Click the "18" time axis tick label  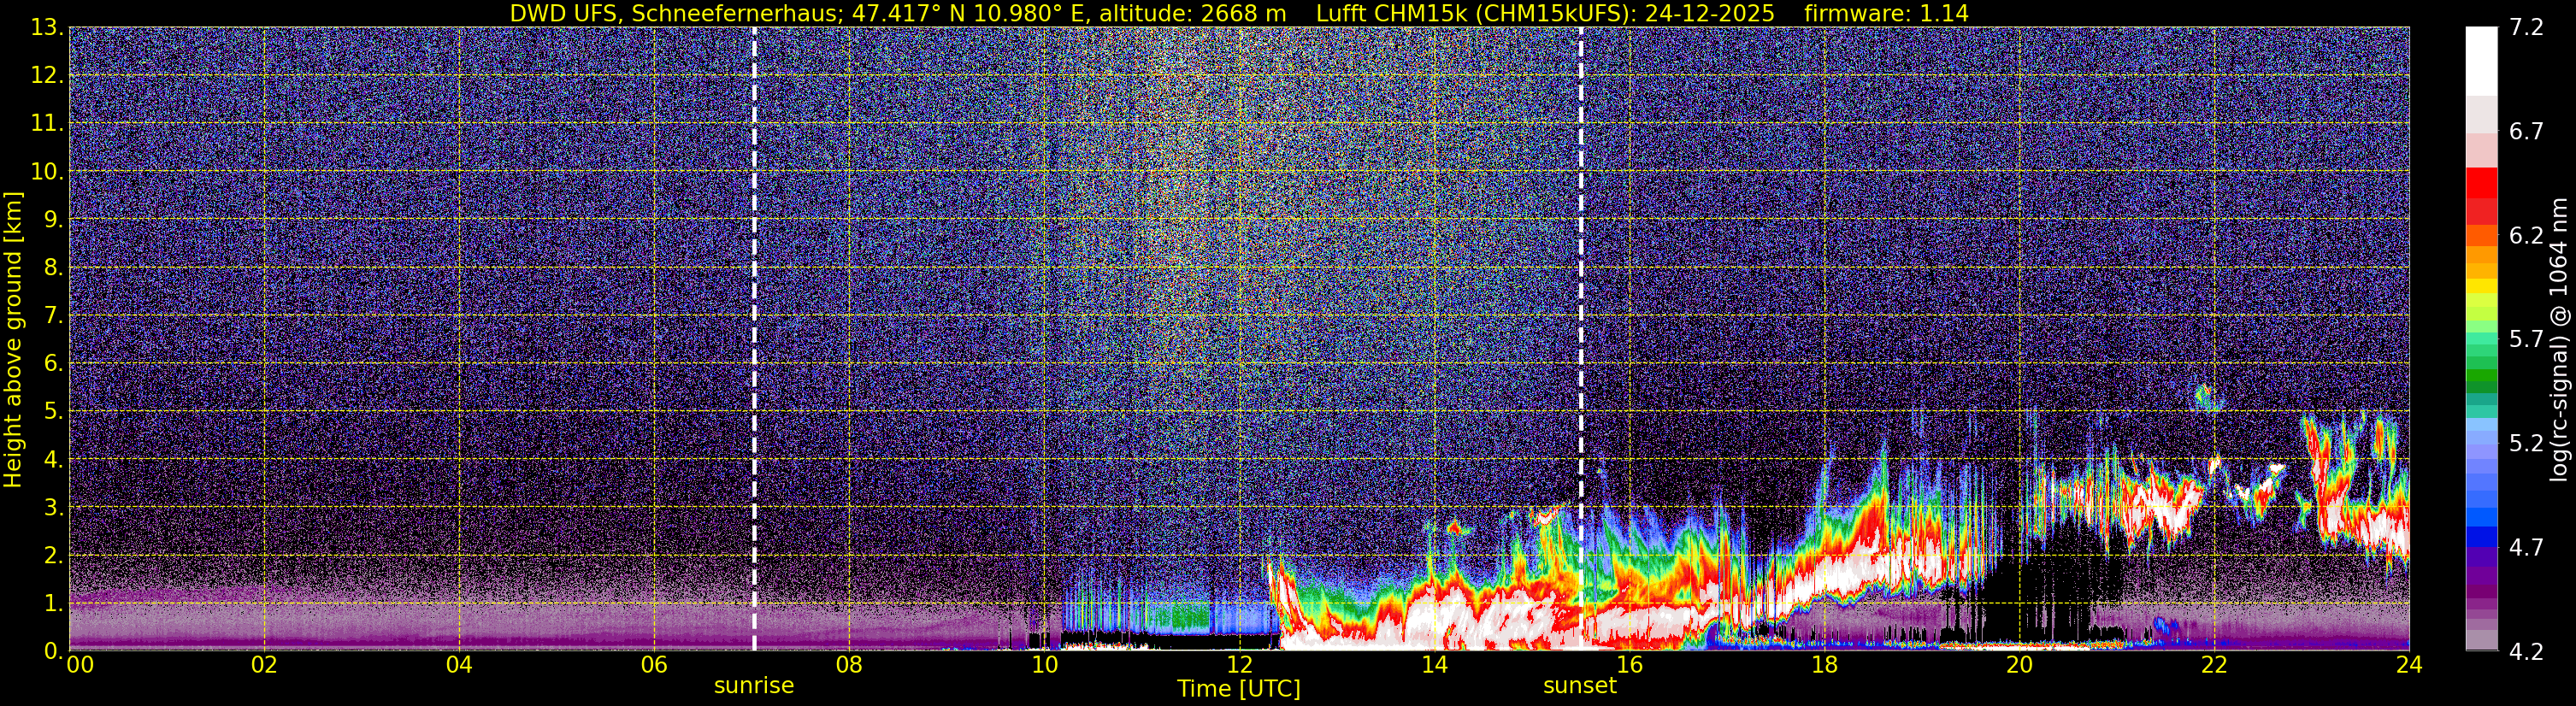pos(1824,666)
